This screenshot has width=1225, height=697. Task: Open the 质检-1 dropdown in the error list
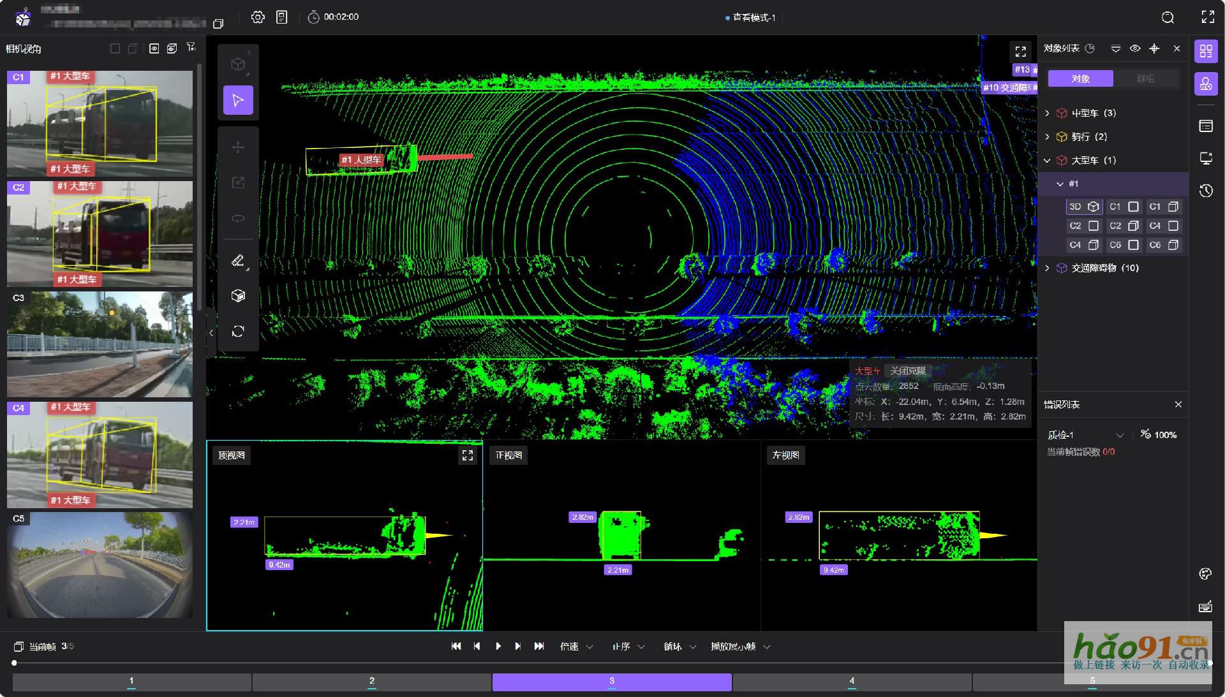tap(1085, 435)
